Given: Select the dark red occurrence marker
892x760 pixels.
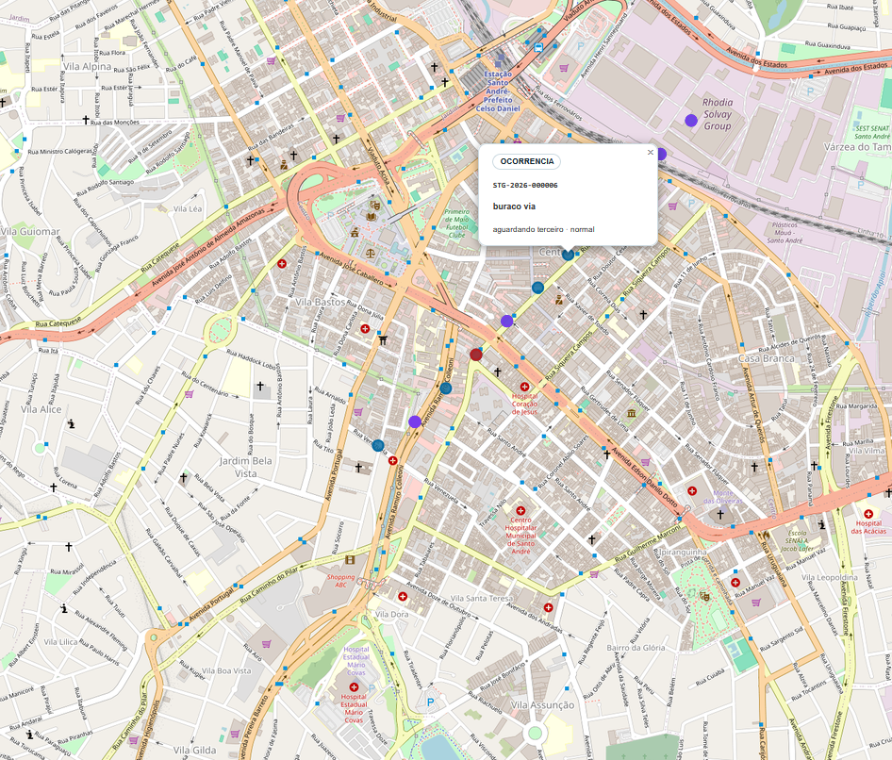Looking at the screenshot, I should click(x=476, y=355).
